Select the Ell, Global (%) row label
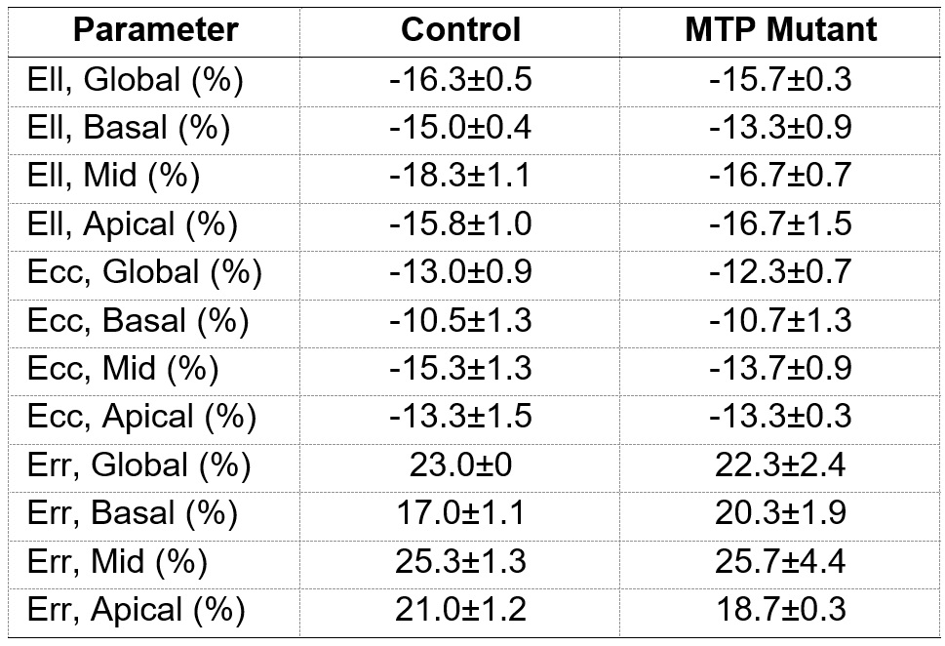 (x=136, y=79)
